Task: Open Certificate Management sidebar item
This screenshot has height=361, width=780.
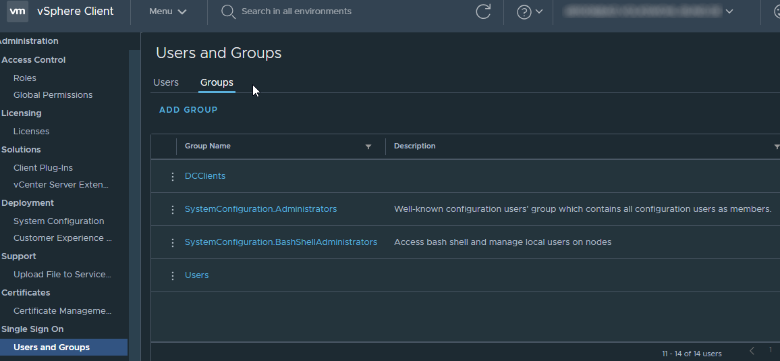Action: point(62,311)
